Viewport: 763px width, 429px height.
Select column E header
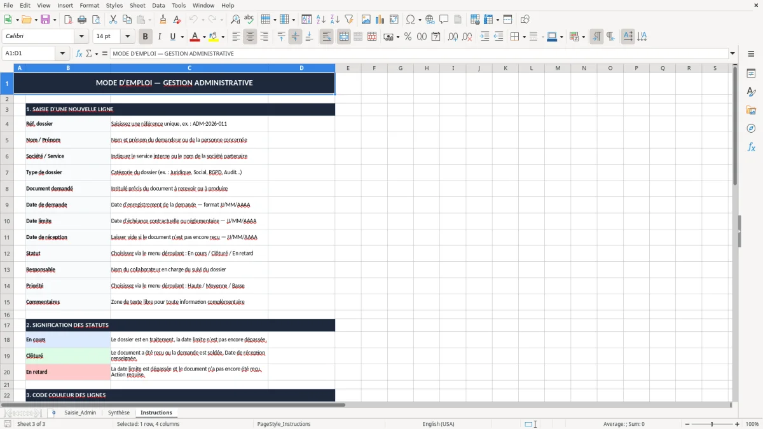348,68
